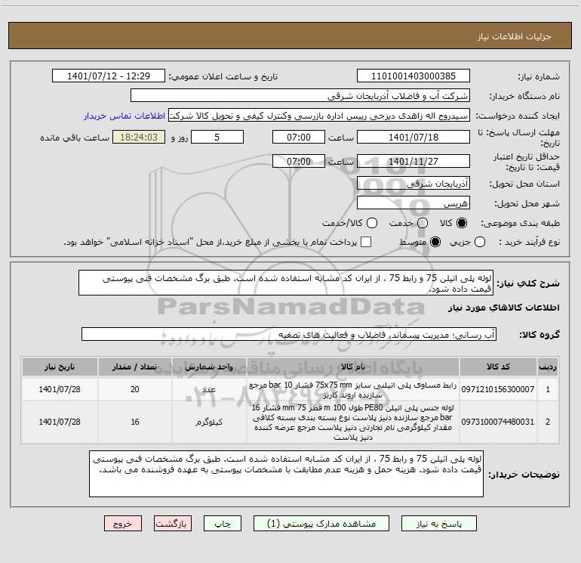Screen dimensions: 581x563
Task: Open the اطلاعات تماس خریدار link
Action: click(x=124, y=116)
